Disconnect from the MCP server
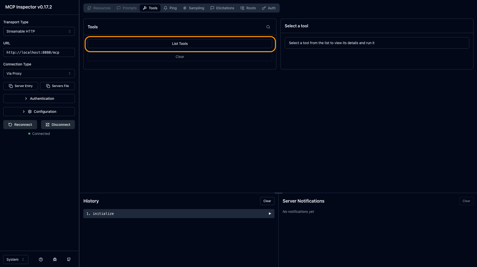This screenshot has height=267, width=477. pos(58,125)
